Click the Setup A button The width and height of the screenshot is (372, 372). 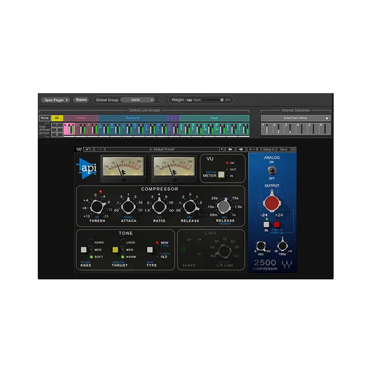[269, 149]
